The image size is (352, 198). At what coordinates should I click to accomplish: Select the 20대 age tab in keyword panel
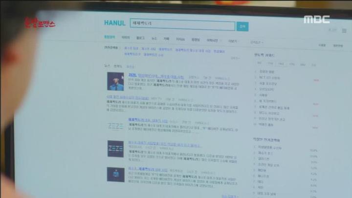point(281,64)
